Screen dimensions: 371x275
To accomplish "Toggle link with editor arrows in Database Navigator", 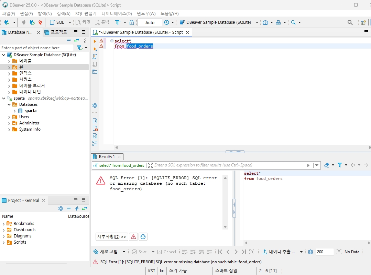I will (x=77, y=41).
